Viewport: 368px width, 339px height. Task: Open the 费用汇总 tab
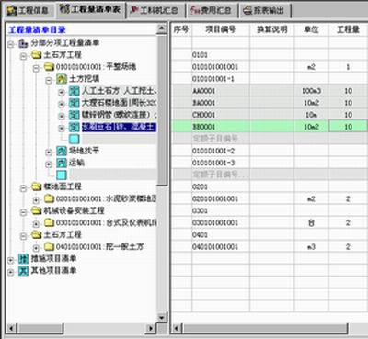point(212,10)
